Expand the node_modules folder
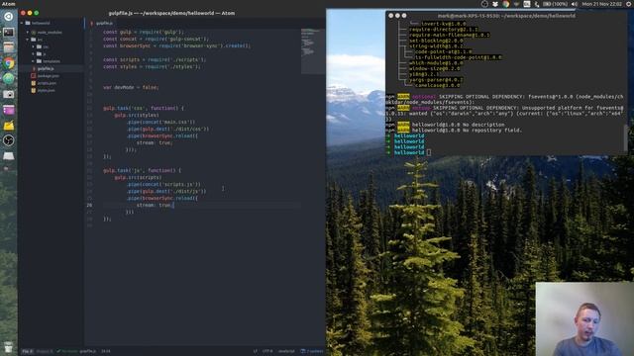This screenshot has height=356, width=634. pos(28,33)
